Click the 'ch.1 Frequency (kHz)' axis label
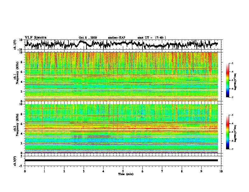Image resolution: width=249 pixels, height=192 pixels. [16, 73]
